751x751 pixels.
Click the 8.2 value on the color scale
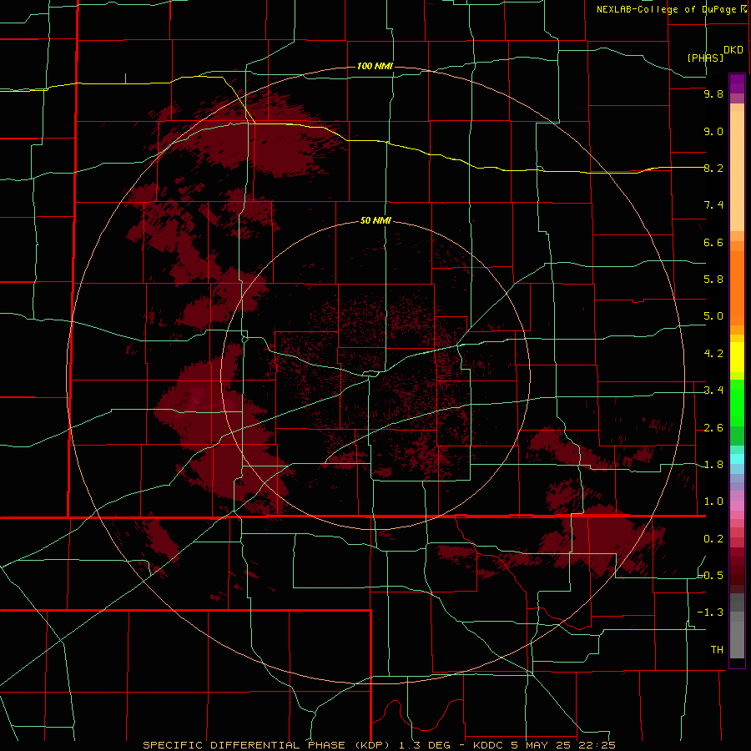point(713,168)
